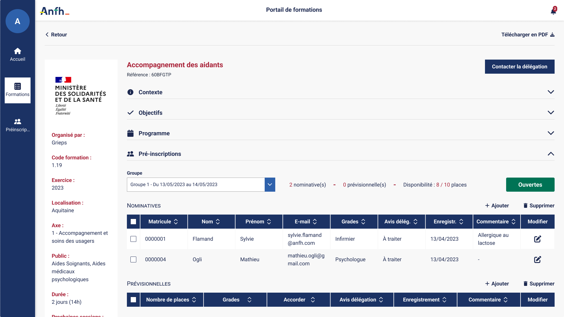This screenshot has height=317, width=564.
Task: Click trash Supprimer icon in Nominatives section
Action: tap(526, 205)
